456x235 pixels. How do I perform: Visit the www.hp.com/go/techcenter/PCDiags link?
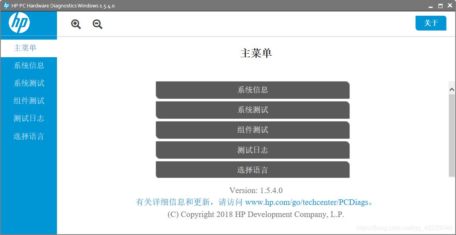click(307, 202)
